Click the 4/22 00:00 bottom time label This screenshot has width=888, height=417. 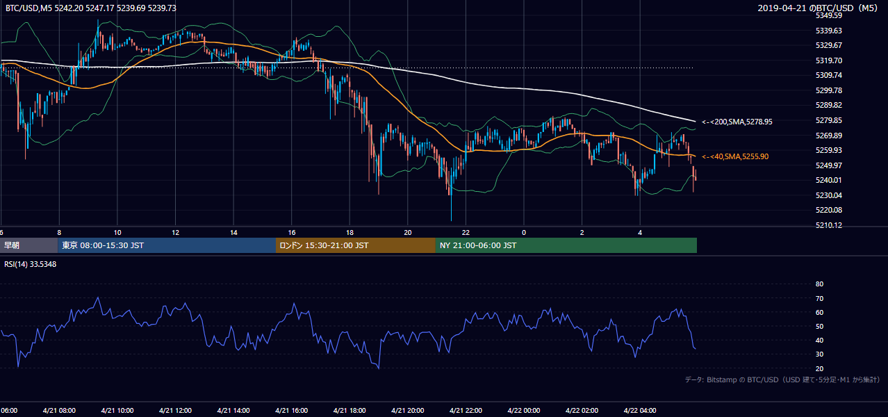(x=524, y=411)
